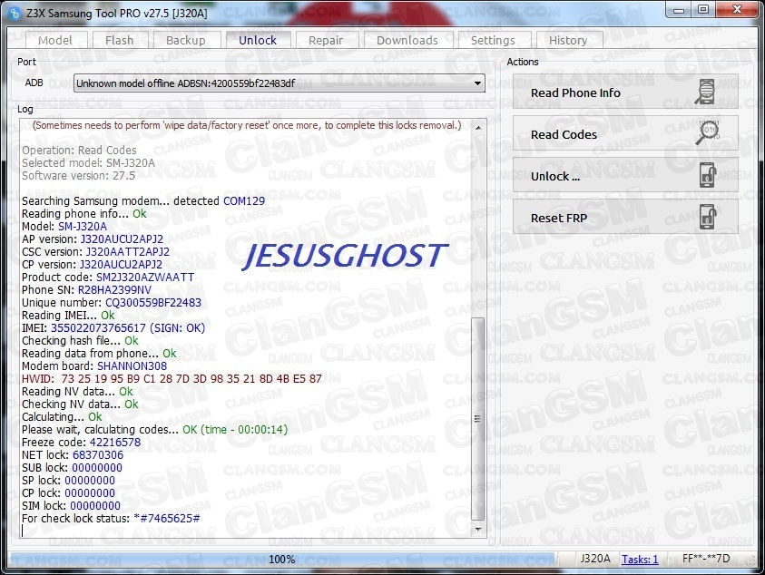Click the log scrollbar down arrow
This screenshot has width=765, height=575.
(478, 529)
